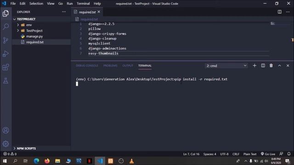Open editor more actions ellipsis
Screen dimensions: 294x165
(x=288, y=12)
